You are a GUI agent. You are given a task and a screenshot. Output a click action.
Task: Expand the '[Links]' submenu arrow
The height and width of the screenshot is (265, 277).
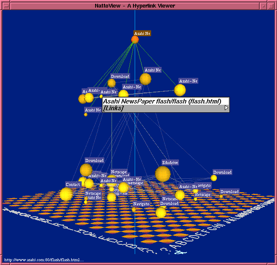tap(226, 108)
